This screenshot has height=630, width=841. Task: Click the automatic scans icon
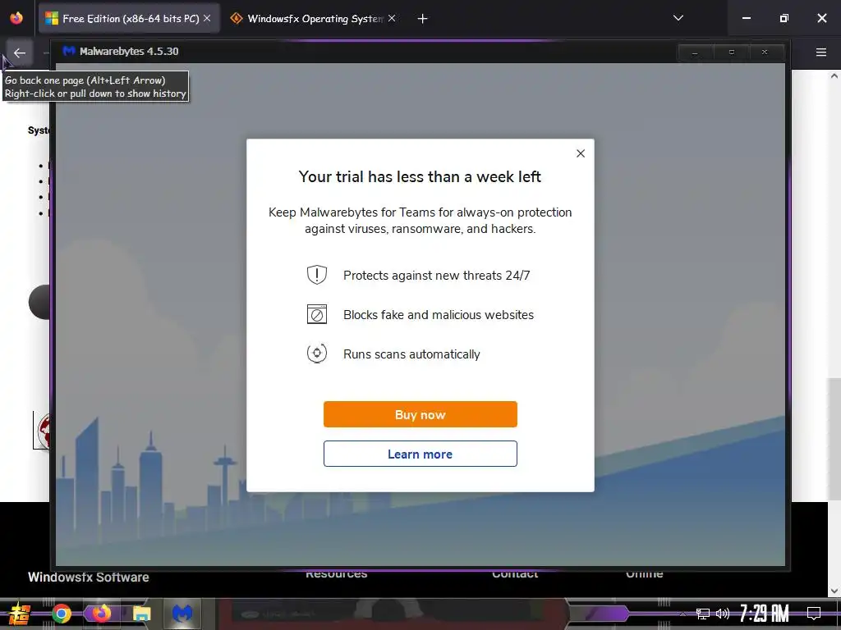[316, 354]
